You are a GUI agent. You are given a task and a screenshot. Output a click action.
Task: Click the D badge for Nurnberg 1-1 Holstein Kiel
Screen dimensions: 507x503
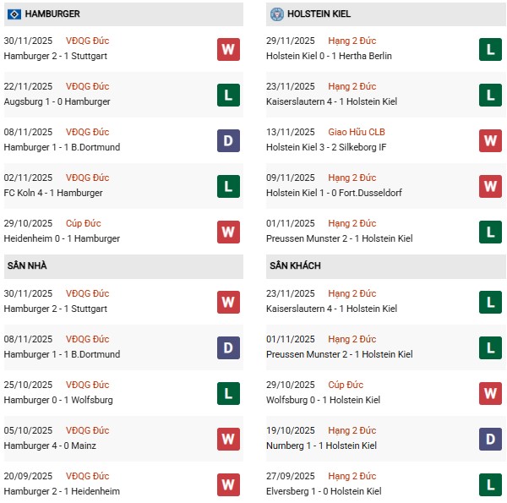click(x=490, y=439)
